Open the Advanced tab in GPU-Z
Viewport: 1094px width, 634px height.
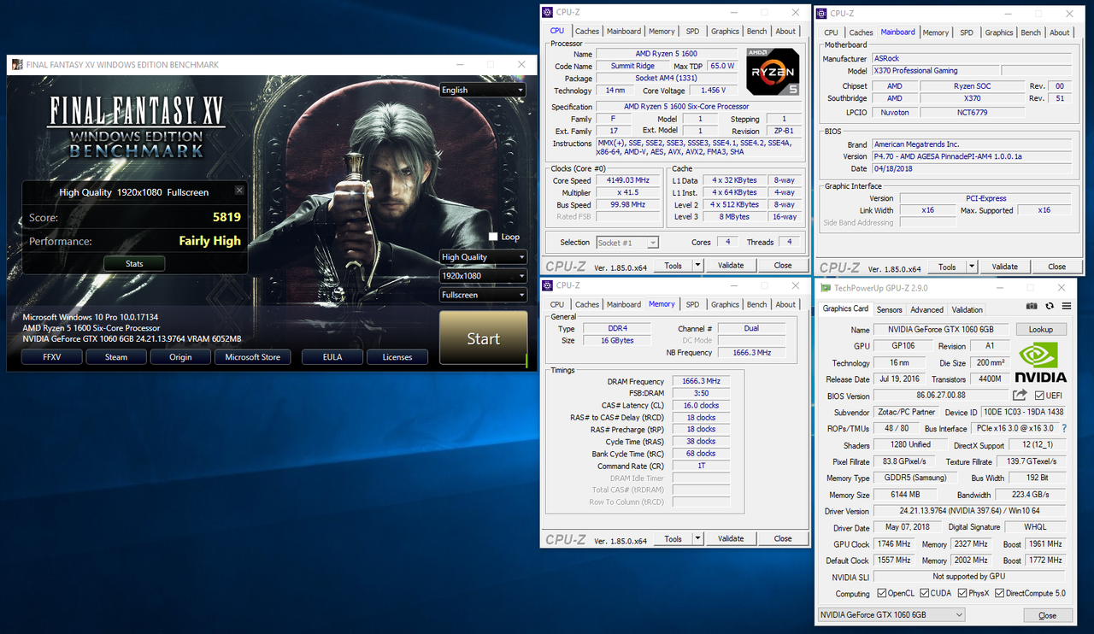tap(926, 309)
